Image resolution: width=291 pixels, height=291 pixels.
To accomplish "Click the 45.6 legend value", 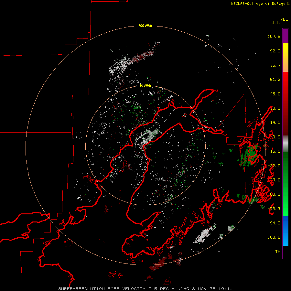I will coord(275,94).
